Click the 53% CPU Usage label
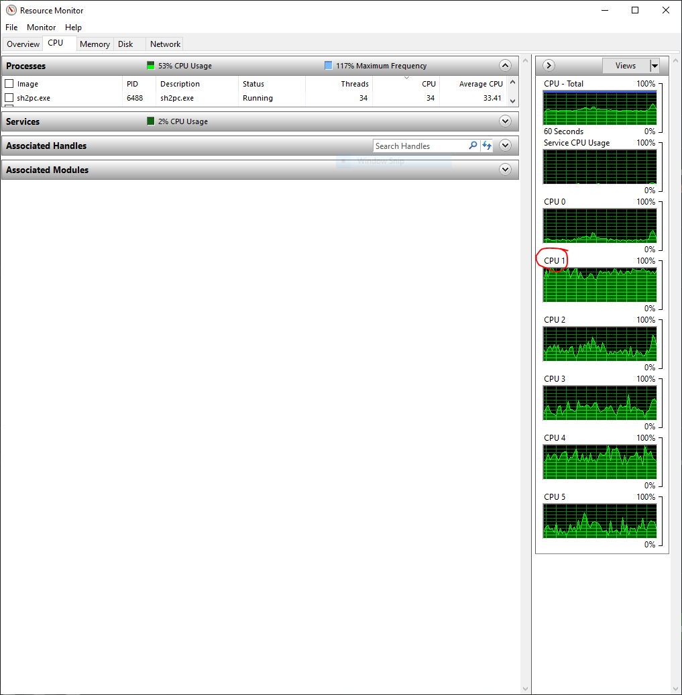This screenshot has height=695, width=682. 185,66
